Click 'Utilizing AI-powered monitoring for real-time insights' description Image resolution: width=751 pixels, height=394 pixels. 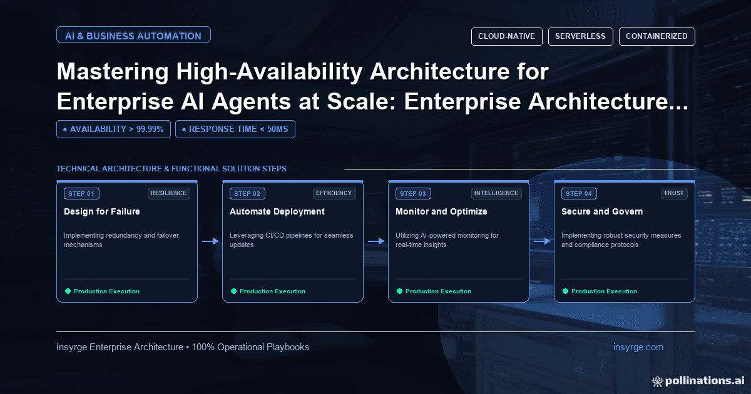click(447, 240)
